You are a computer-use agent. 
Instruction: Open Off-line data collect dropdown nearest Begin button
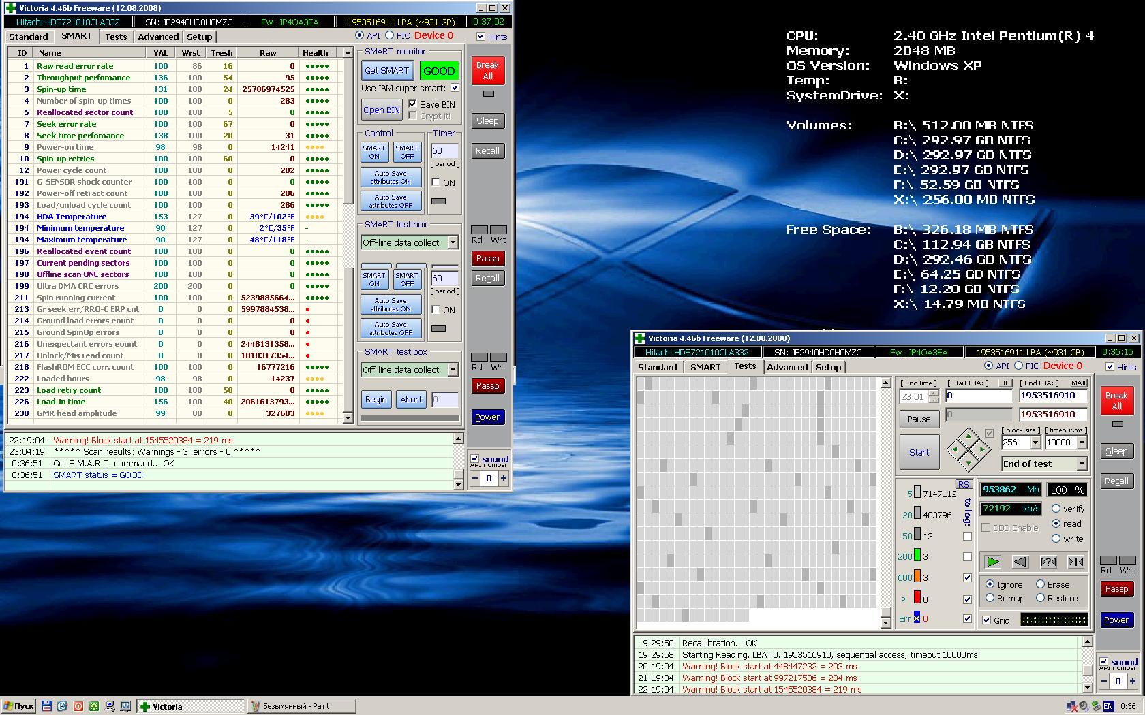coord(453,370)
